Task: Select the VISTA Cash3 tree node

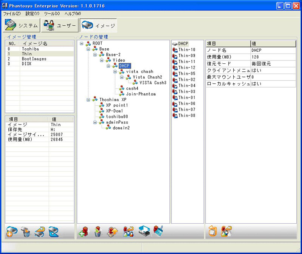Action: click(x=153, y=83)
